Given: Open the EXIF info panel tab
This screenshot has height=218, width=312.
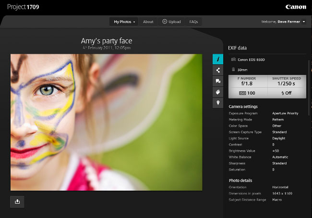Looking at the screenshot, I should tap(218, 59).
